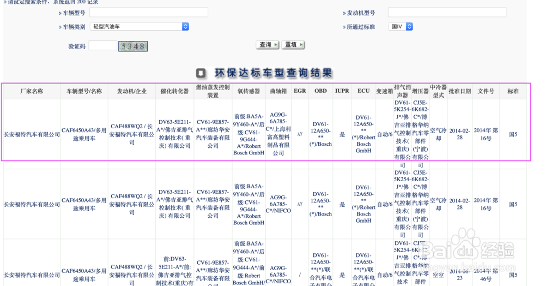Select the 排气消声器 column header
Viewport: 545px width, 286px height.
(403, 91)
